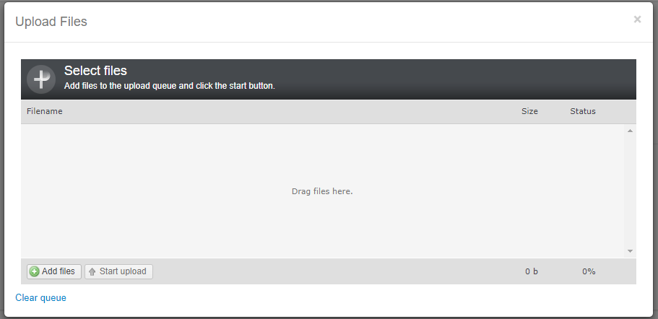Click the Status column header
This screenshot has height=319, width=658.
[582, 111]
